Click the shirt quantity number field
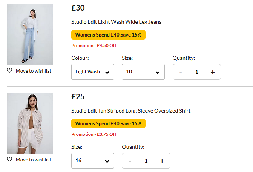 point(146,161)
